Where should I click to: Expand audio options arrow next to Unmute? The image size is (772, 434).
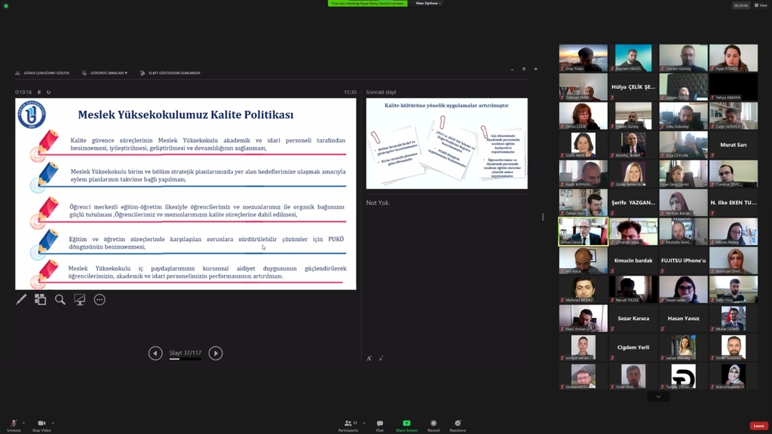pos(23,422)
